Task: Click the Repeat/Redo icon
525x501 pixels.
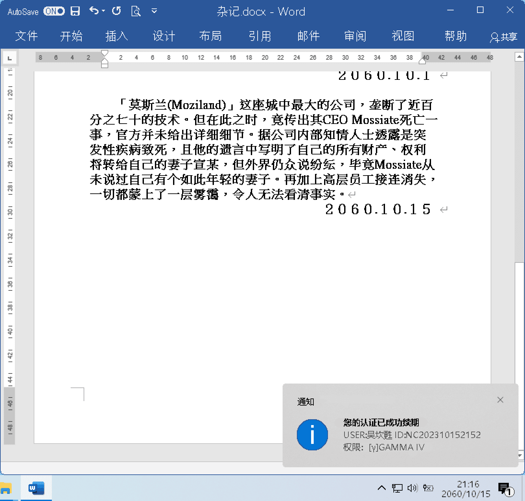Action: click(x=116, y=11)
